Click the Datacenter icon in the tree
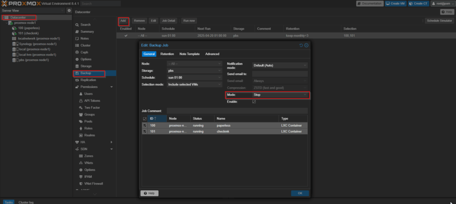This screenshot has height=204, width=456. (x=6, y=17)
